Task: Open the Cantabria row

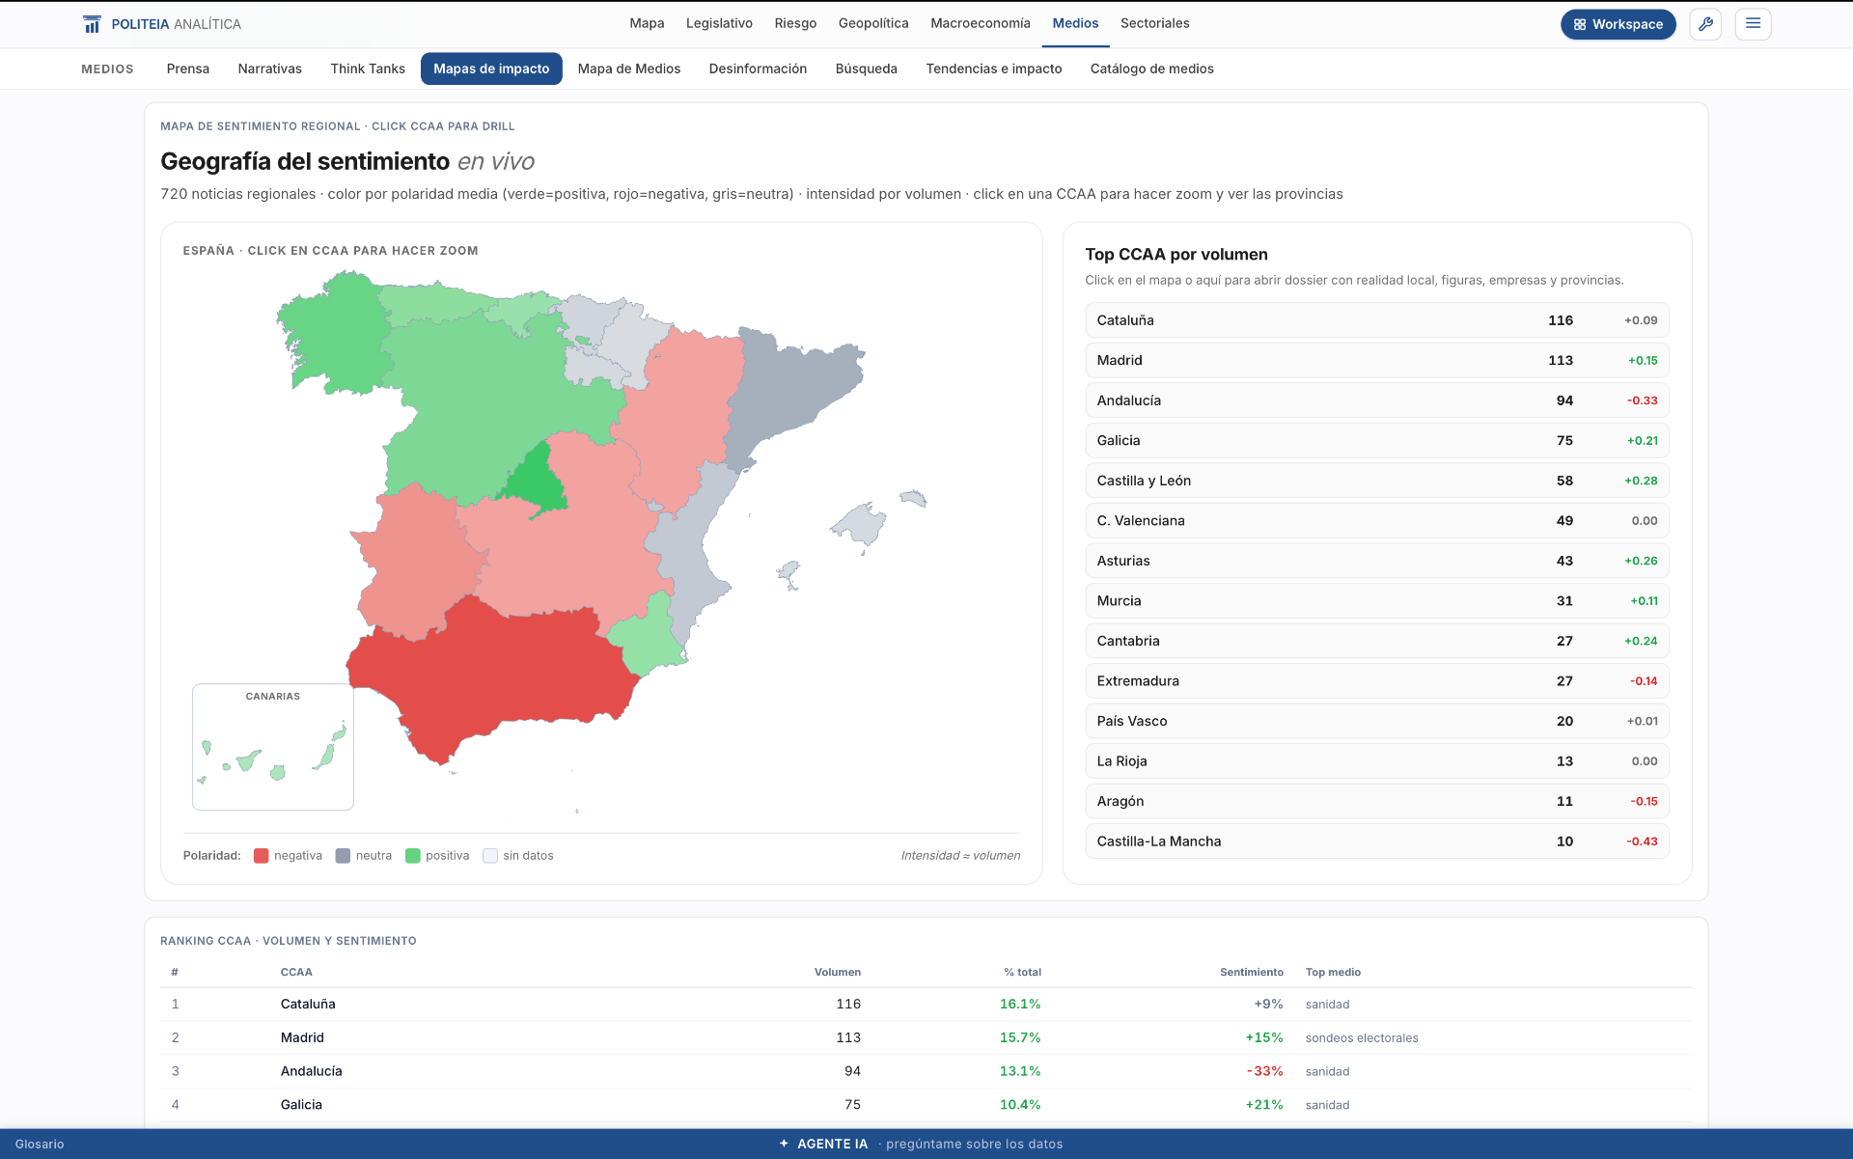Action: [x=1377, y=641]
